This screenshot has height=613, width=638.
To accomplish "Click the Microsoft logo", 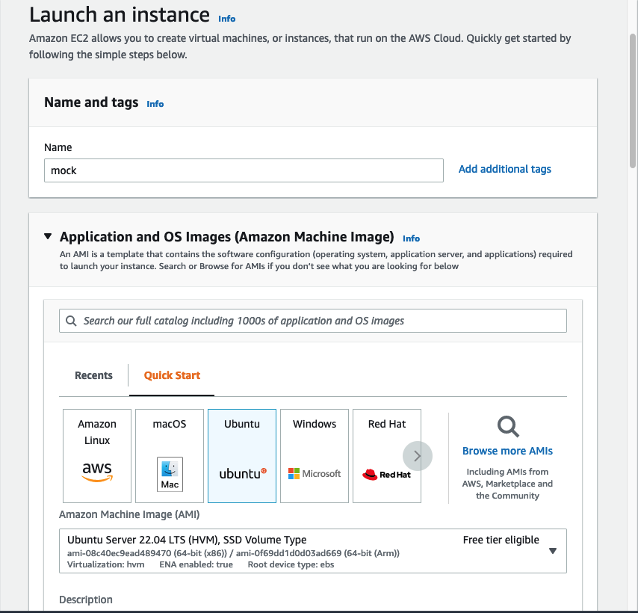I will point(314,474).
